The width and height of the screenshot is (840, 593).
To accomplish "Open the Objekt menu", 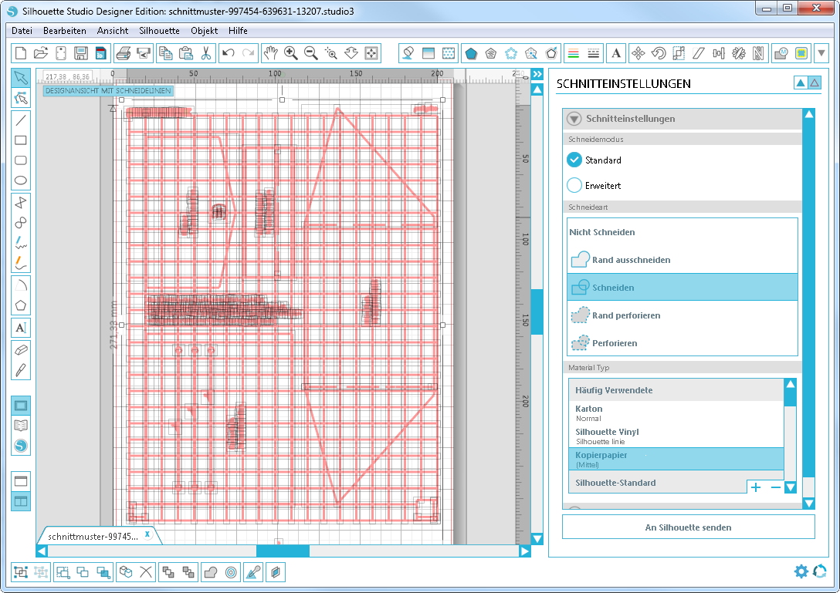I will click(x=204, y=31).
